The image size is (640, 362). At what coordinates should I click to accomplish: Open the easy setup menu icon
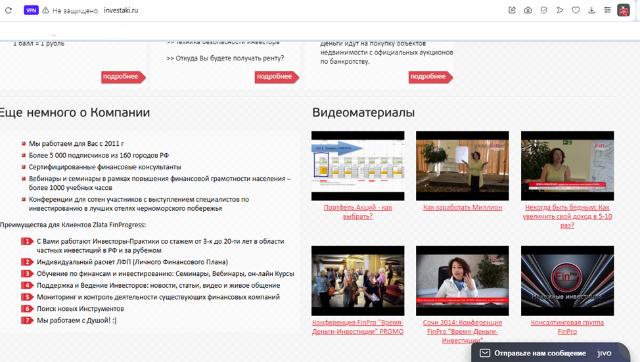(607, 11)
